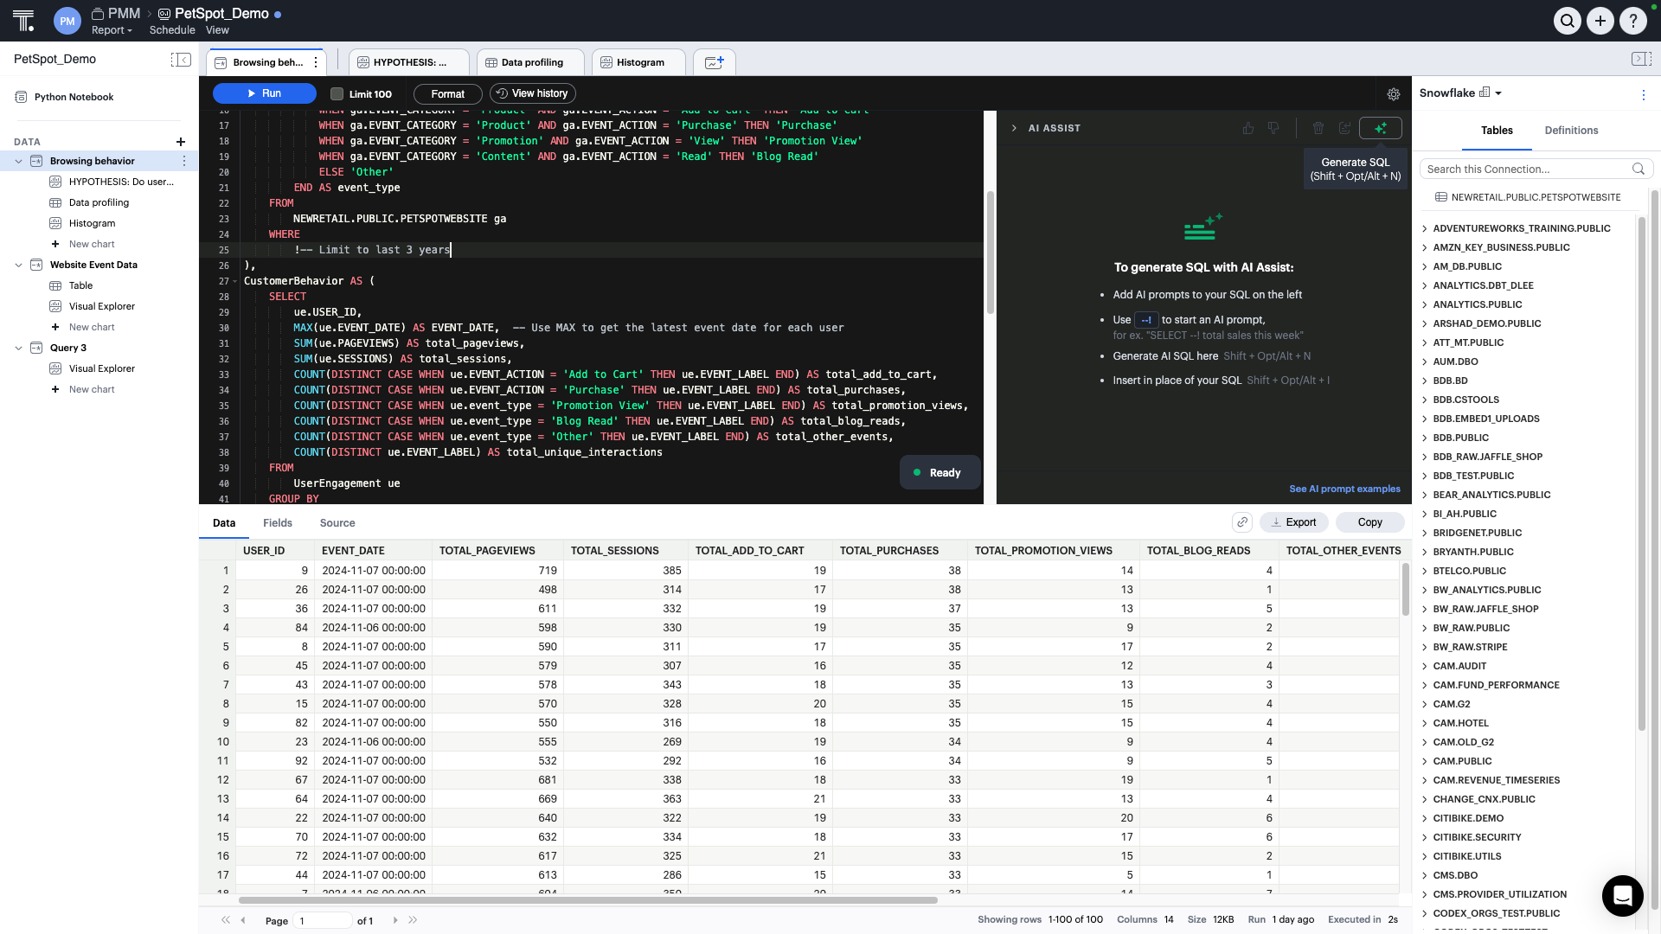Copy the results link icon

[x=1241, y=522]
